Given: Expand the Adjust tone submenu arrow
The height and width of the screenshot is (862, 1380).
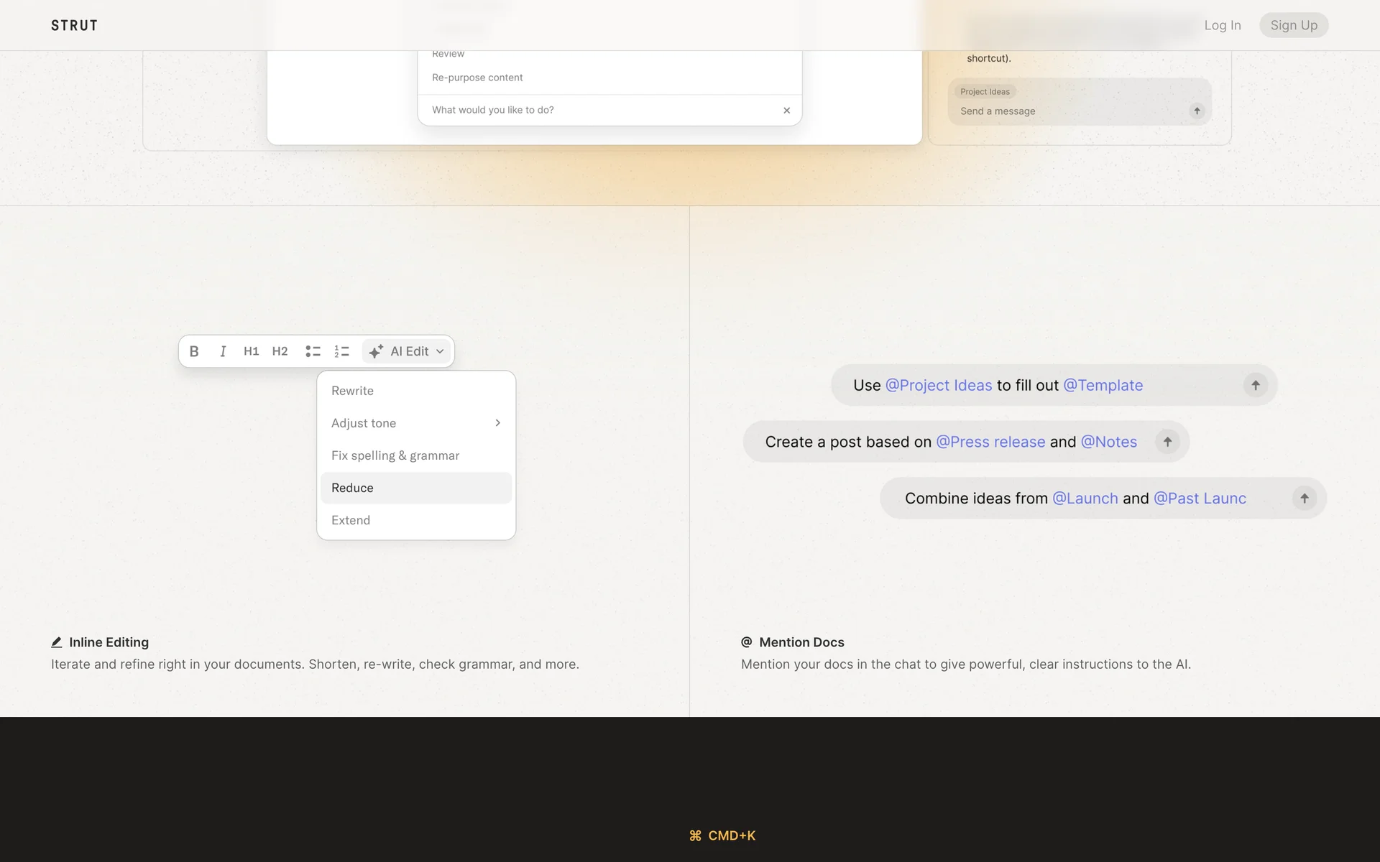Looking at the screenshot, I should 497,423.
